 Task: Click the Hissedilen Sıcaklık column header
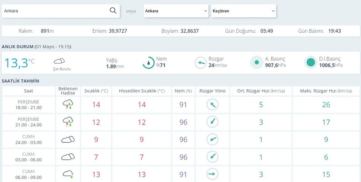tap(142, 91)
